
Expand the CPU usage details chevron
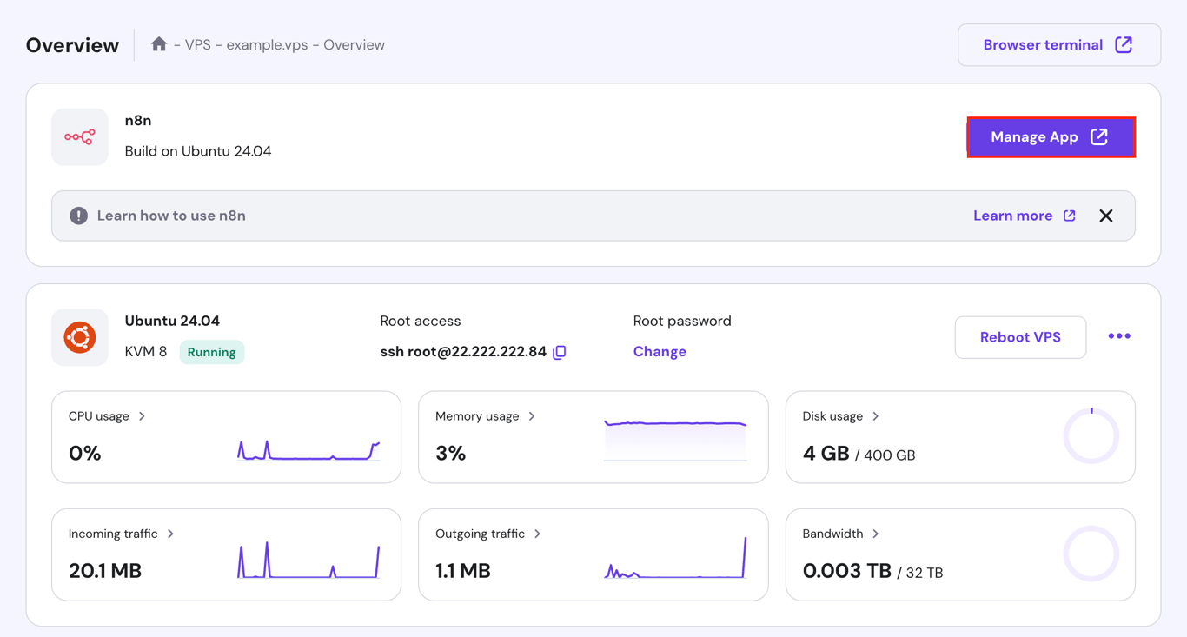pyautogui.click(x=141, y=415)
